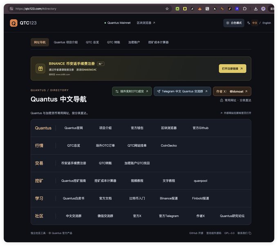This screenshot has width=278, height=246.
Task: Open 中文交流群 link
Action: [74, 216]
